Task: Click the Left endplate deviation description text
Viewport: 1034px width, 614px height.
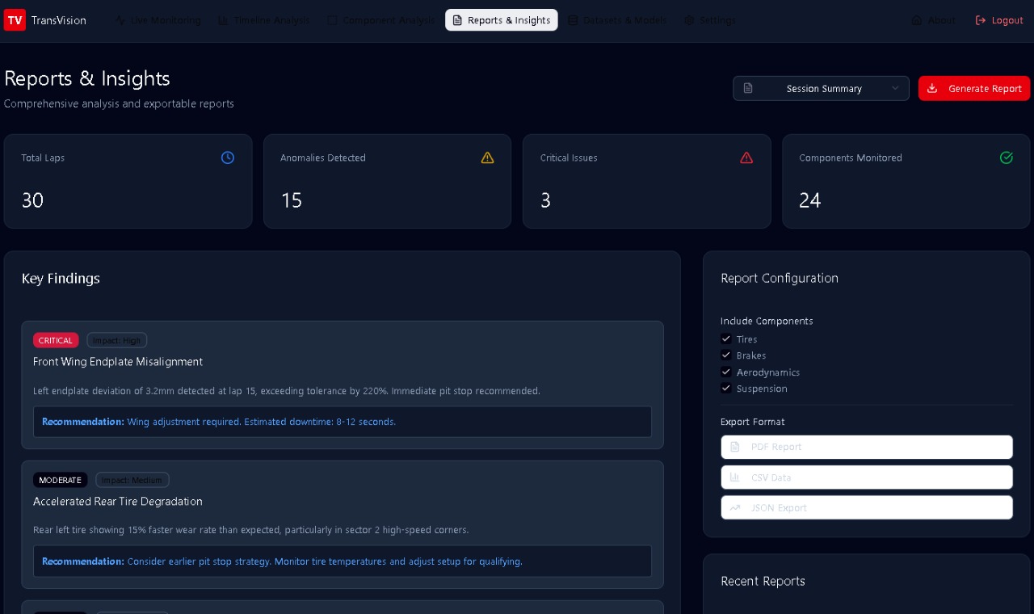Action: pyautogui.click(x=287, y=390)
